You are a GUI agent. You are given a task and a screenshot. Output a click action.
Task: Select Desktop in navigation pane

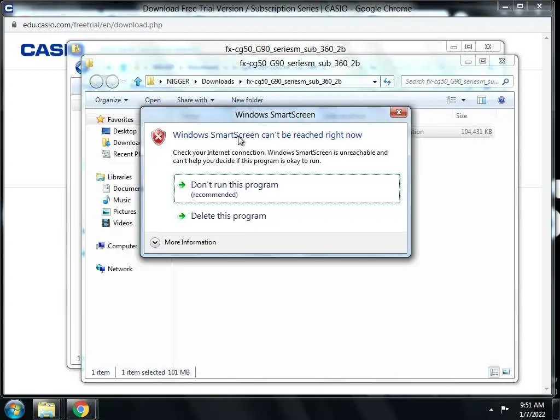point(125,131)
